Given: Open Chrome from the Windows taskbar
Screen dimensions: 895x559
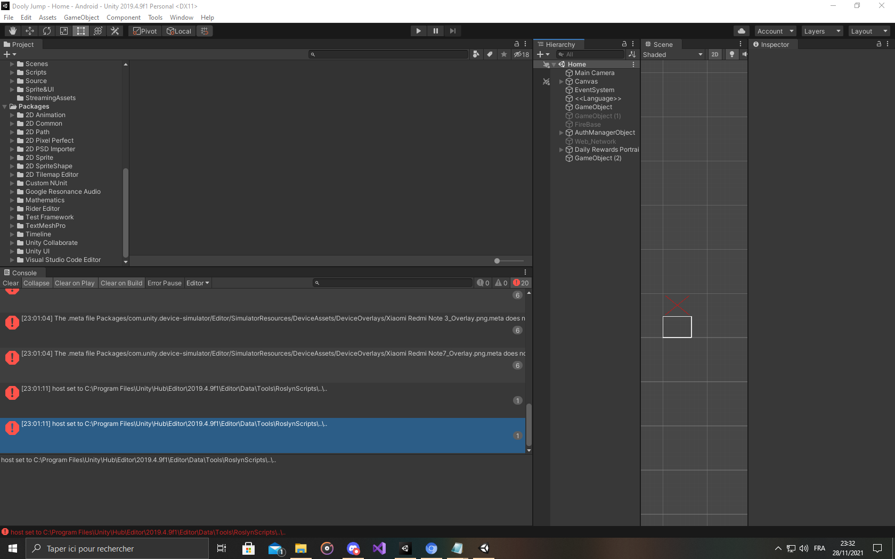Looking at the screenshot, I should [x=432, y=548].
